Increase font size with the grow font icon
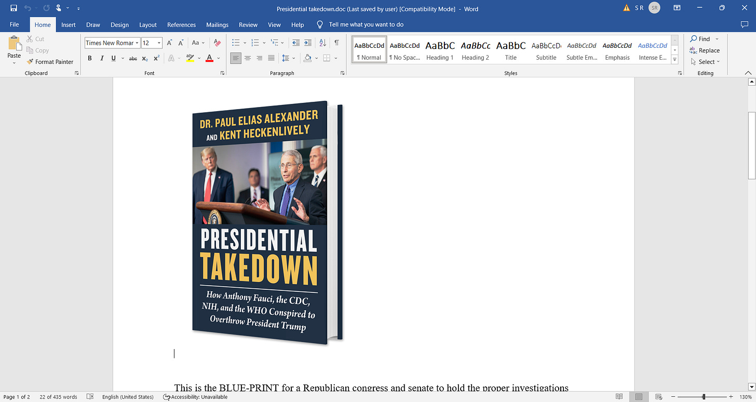 tap(169, 43)
